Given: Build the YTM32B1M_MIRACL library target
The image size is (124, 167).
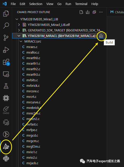Looking at the screenshot, I should point(101,36).
